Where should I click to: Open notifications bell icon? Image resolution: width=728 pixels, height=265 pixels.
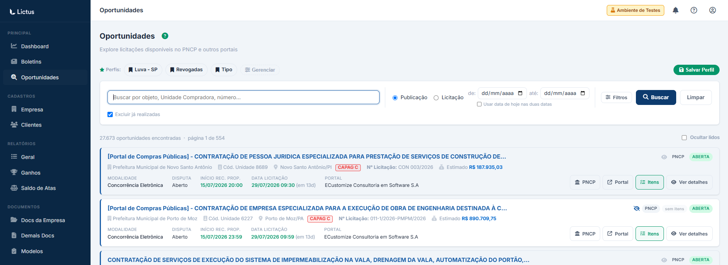coord(675,10)
